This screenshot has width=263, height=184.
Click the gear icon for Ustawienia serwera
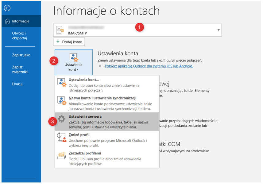pyautogui.click(x=62, y=119)
